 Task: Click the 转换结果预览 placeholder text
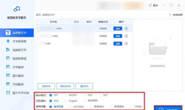click(x=157, y=66)
